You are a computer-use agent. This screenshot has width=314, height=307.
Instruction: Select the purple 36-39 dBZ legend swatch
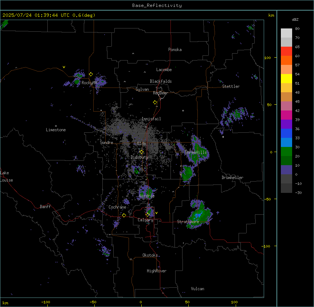(286, 124)
